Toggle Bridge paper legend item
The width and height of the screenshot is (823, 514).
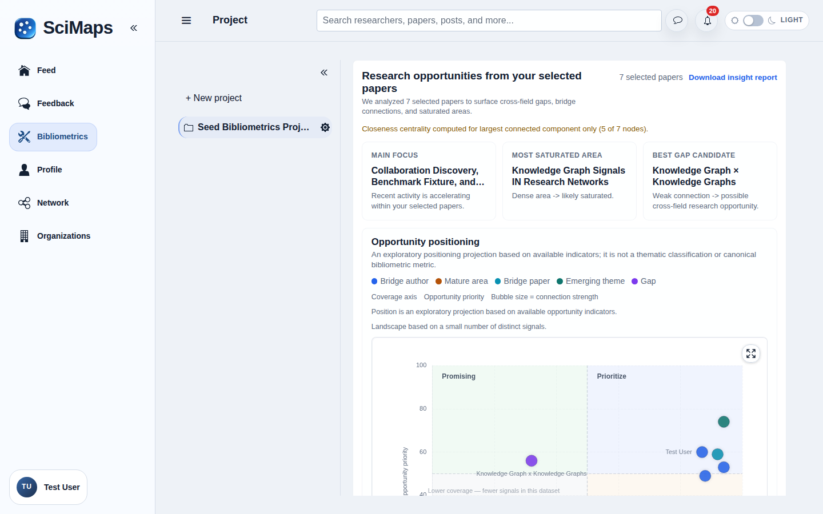click(x=522, y=281)
